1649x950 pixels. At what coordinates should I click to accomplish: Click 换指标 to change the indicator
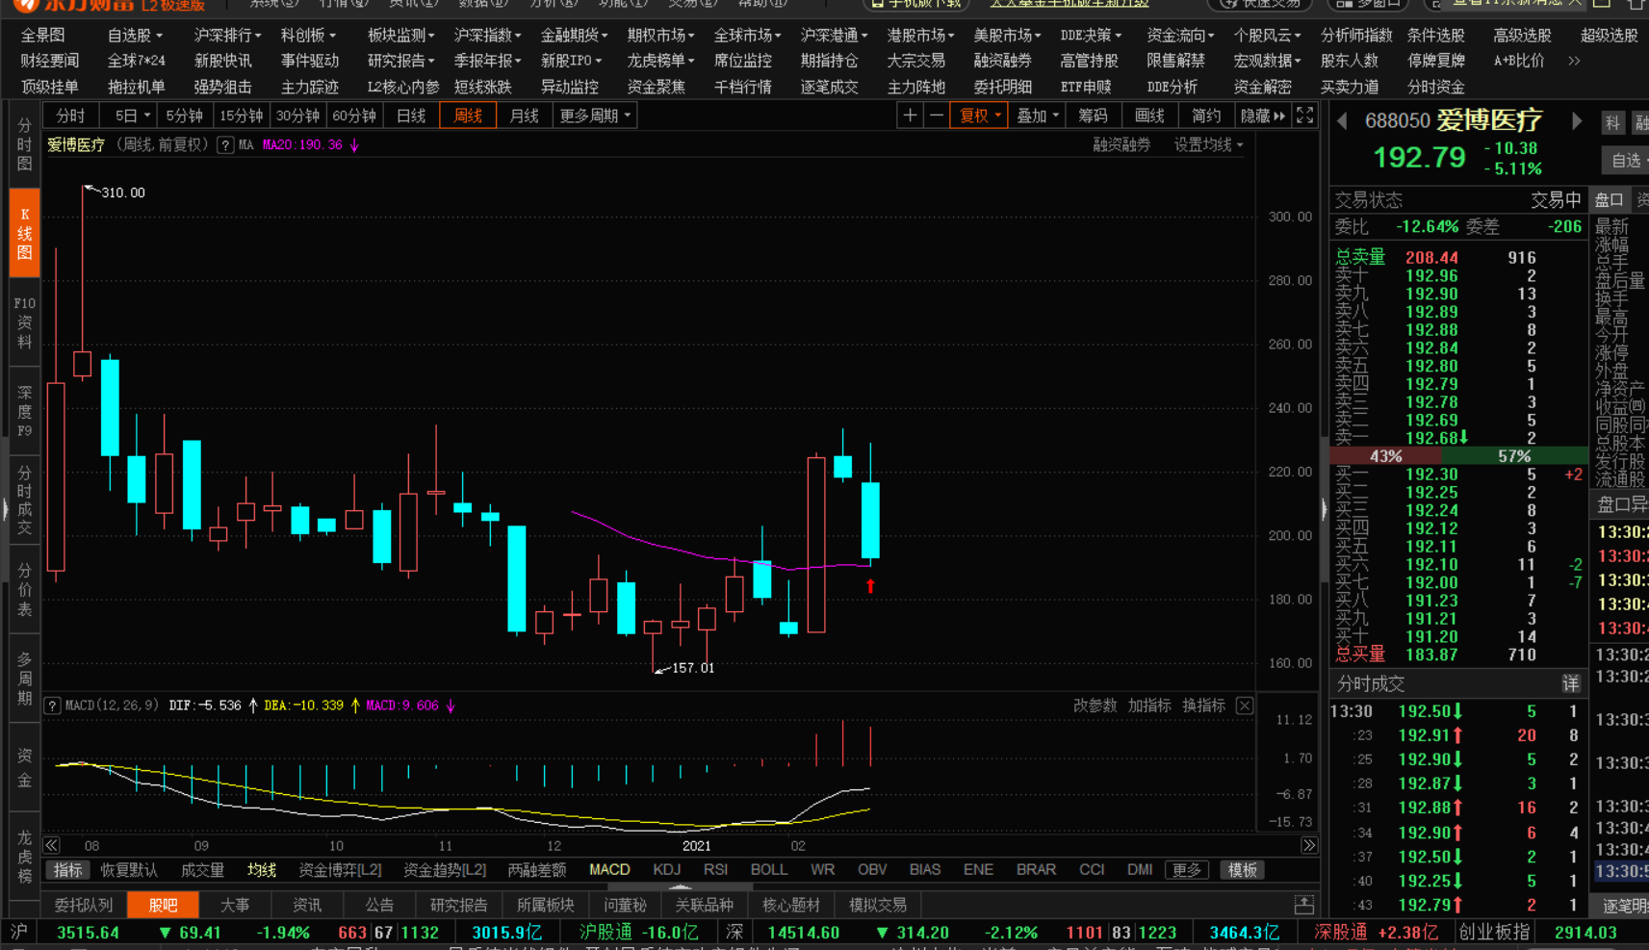pyautogui.click(x=1203, y=706)
